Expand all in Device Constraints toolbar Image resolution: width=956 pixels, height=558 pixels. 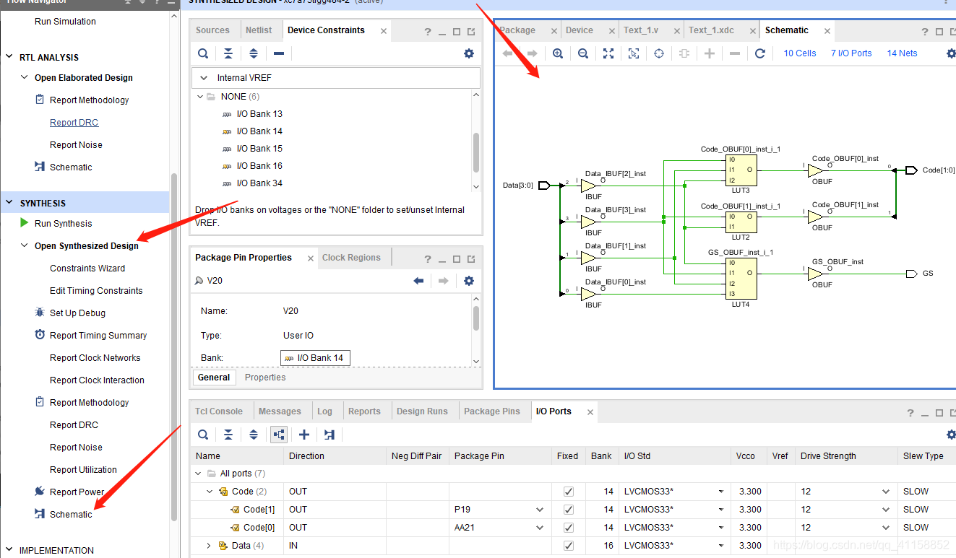point(254,53)
